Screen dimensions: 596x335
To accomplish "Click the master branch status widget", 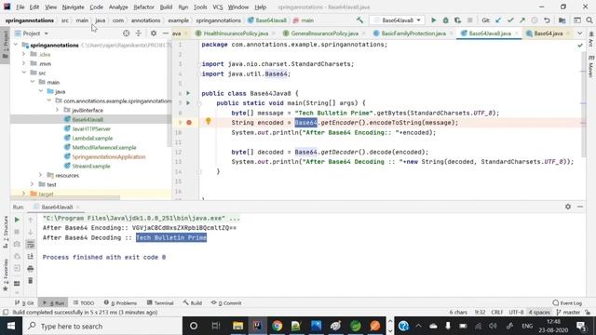I will point(568,313).
